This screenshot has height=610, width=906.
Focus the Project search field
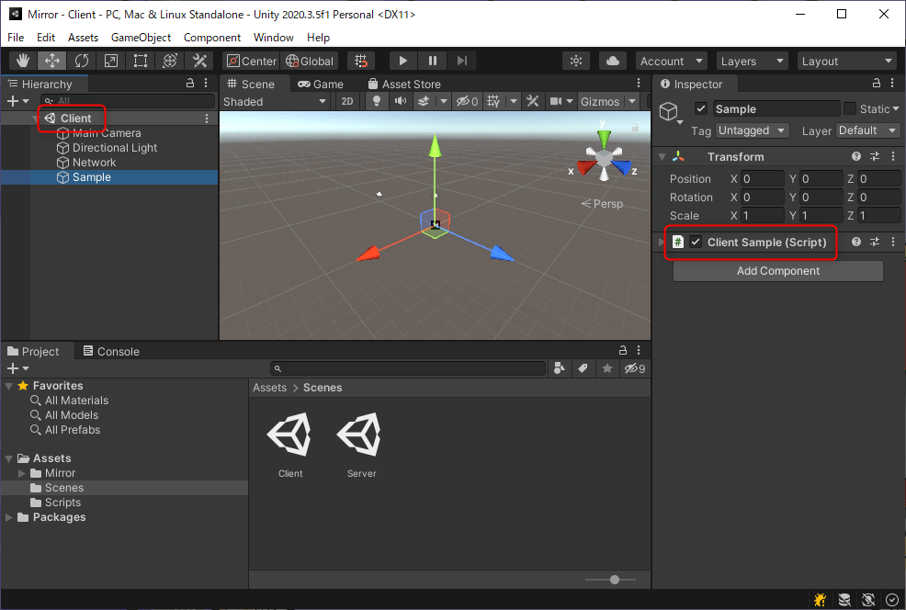(x=408, y=368)
